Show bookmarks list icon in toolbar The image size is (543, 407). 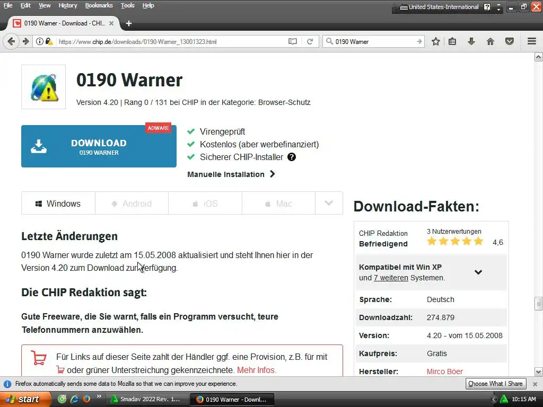[452, 41]
